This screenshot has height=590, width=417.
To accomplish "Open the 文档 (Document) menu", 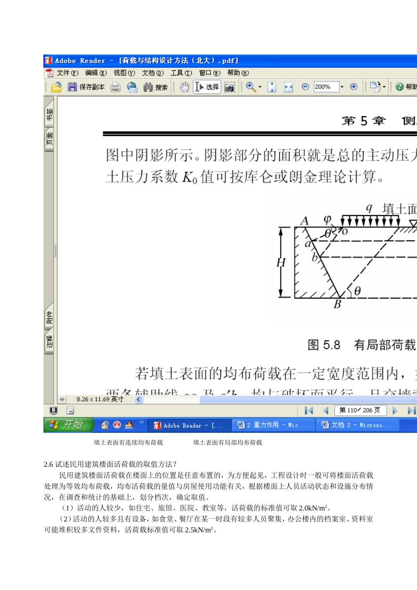I will [x=153, y=73].
